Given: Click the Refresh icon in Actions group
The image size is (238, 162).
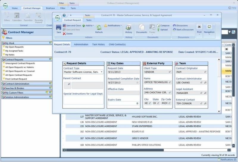Looking at the screenshot, I should point(99,28).
